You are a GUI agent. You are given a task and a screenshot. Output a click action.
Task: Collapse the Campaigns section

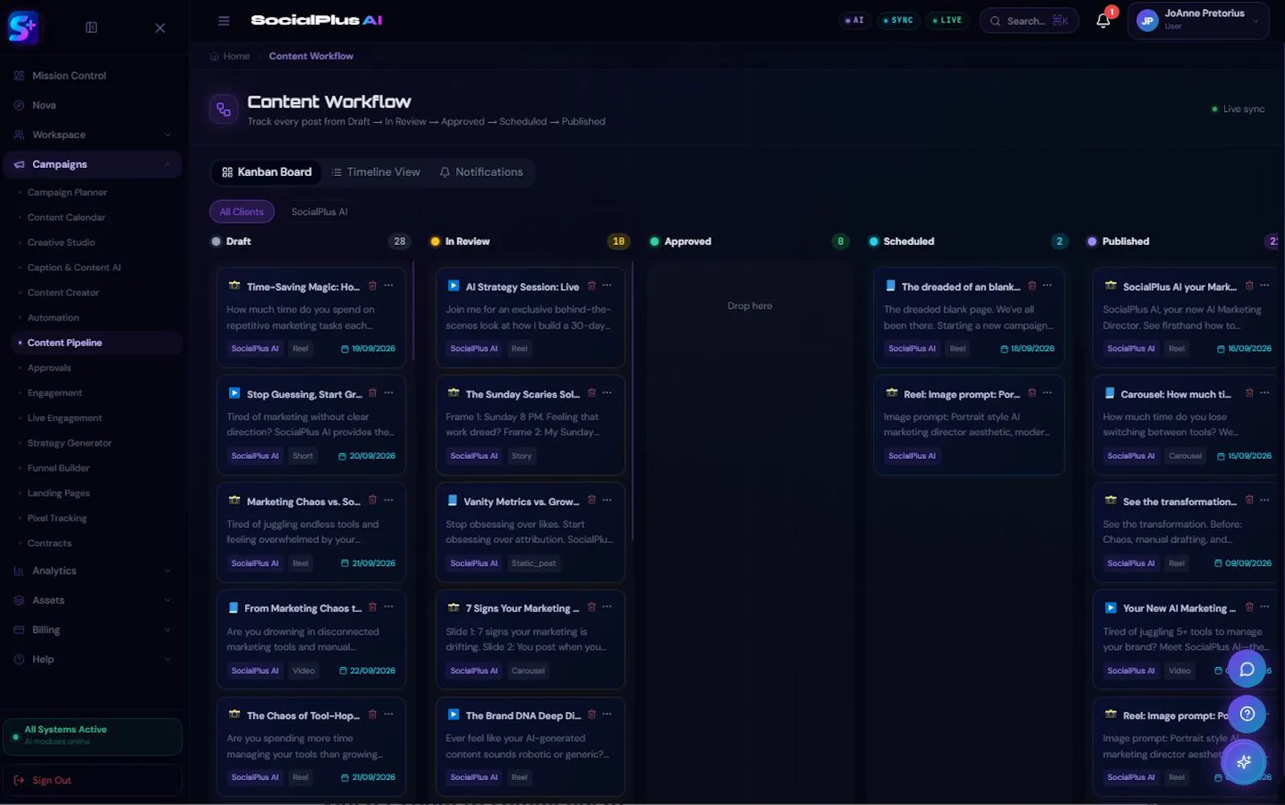93,165
